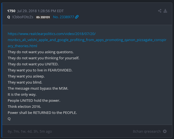Click the Jul 29, 2018 timestamp
This screenshot has height=139, width=174.
[x=40, y=11]
